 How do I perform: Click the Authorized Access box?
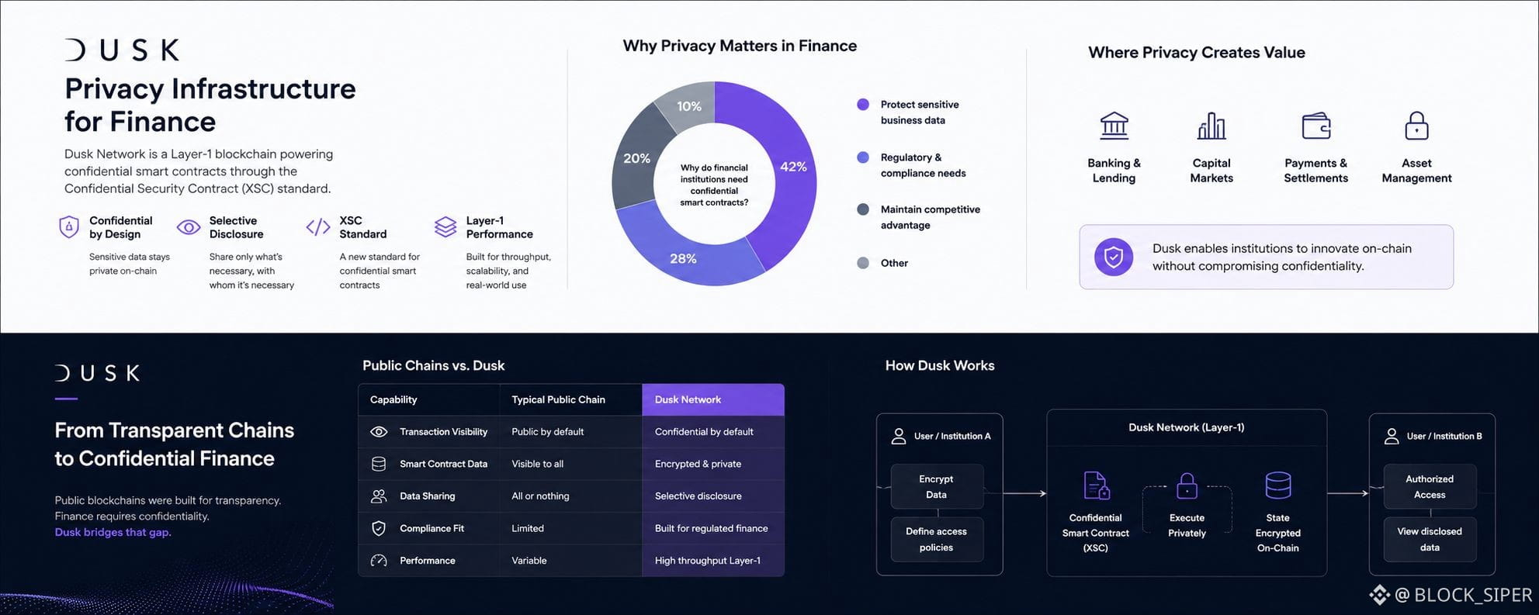coord(1430,487)
